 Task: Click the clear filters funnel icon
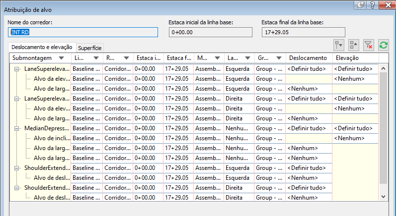tap(368, 45)
